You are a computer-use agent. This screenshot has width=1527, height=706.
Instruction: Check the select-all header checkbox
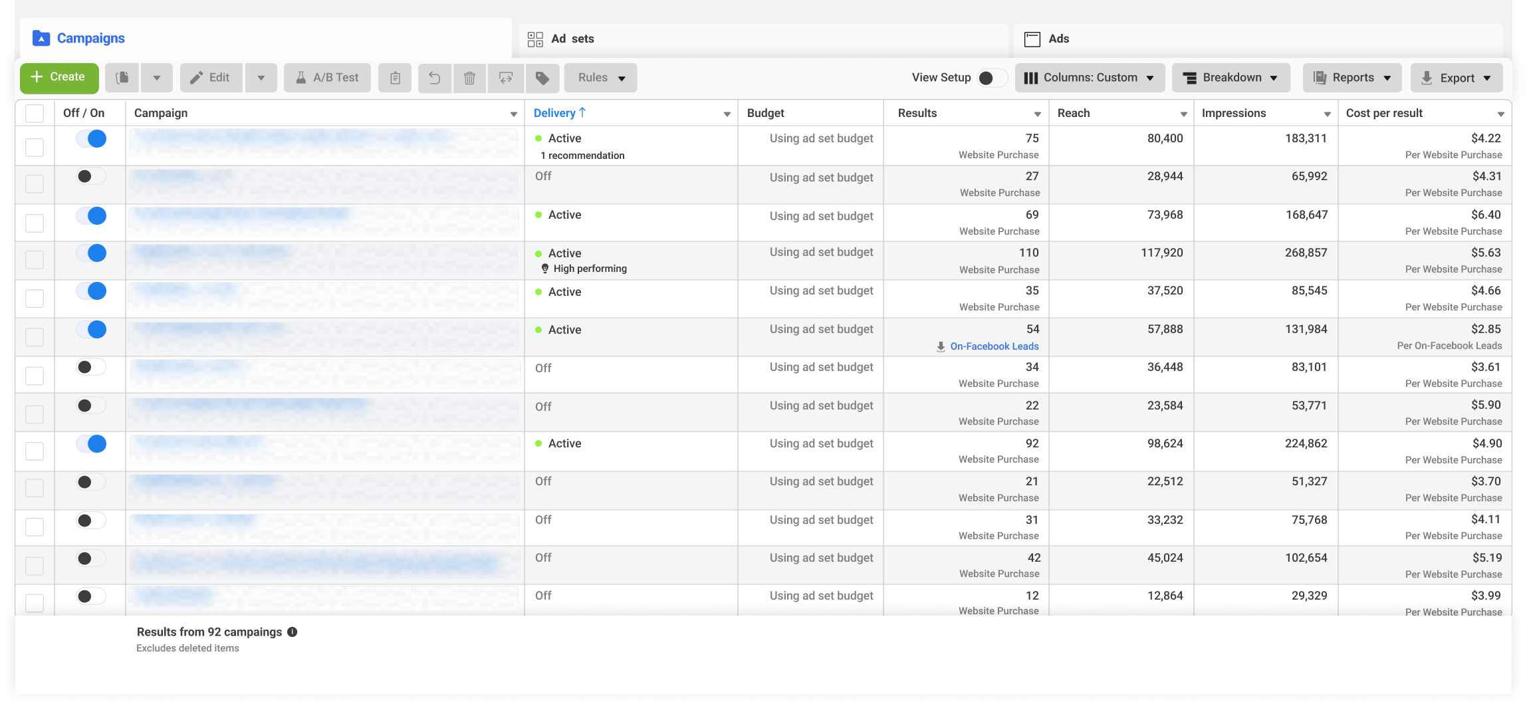pos(35,113)
